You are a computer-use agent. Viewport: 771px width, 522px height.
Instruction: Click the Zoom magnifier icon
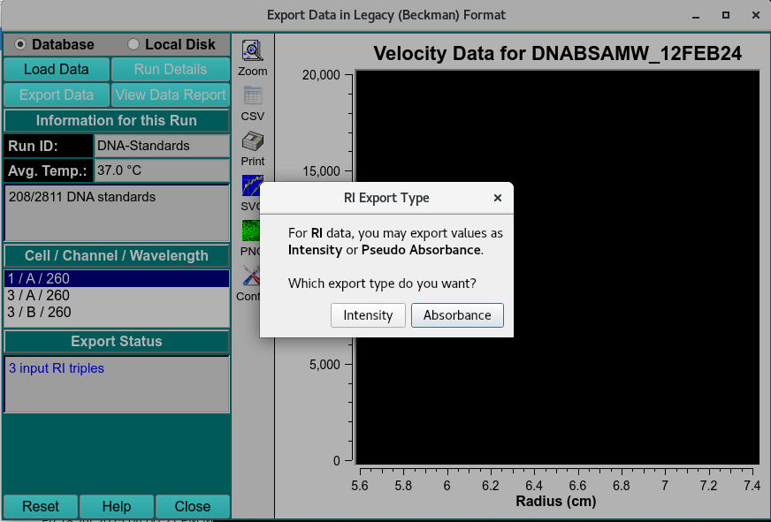[x=252, y=50]
